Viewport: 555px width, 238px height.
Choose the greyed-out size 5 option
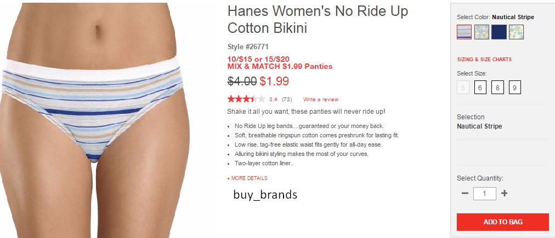click(463, 87)
